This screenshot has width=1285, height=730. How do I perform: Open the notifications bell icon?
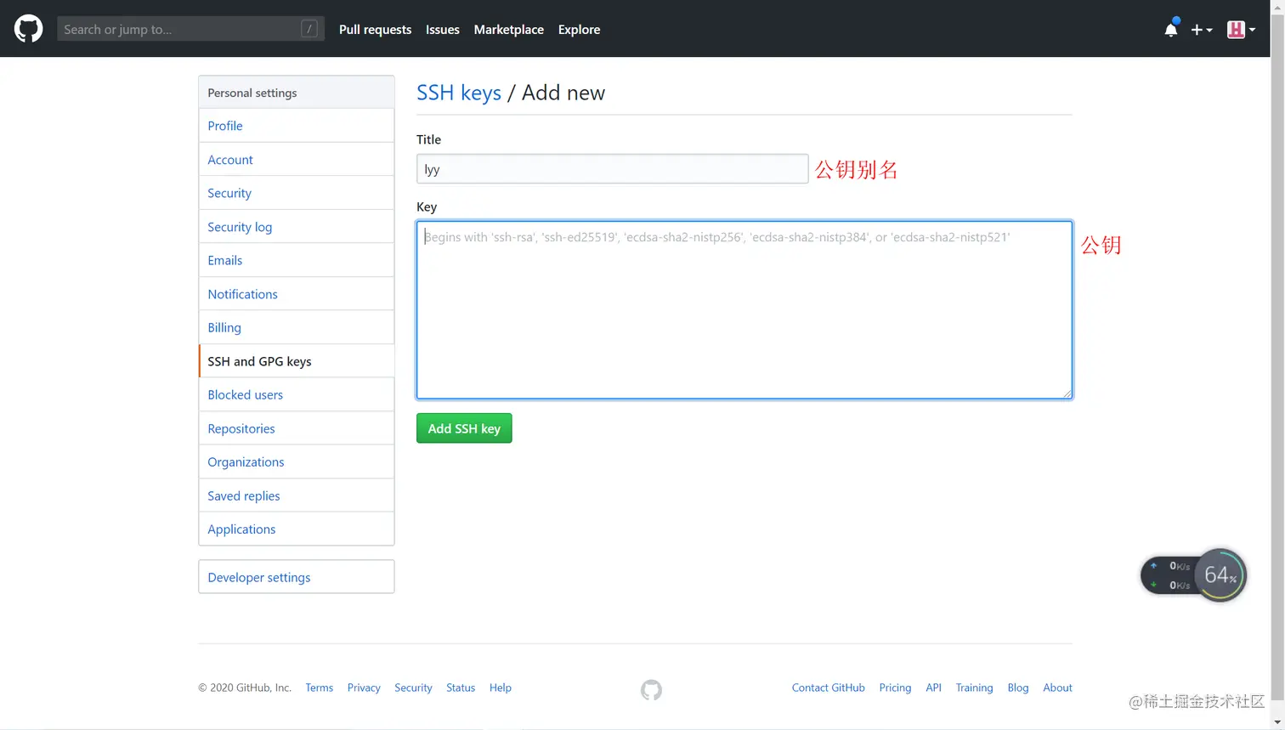(1171, 29)
